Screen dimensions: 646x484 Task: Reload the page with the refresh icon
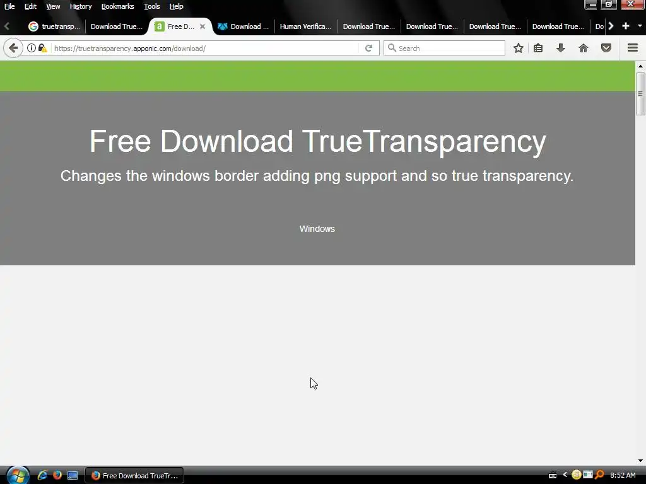coord(368,48)
